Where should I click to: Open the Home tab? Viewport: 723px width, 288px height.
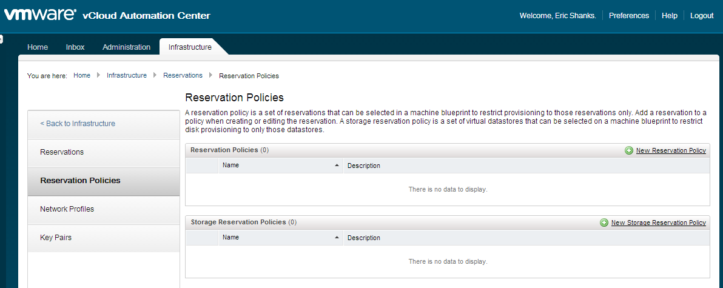tap(38, 47)
